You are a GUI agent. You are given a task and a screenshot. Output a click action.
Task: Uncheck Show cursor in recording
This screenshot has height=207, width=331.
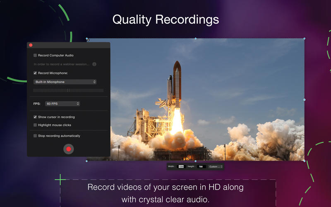tap(35, 117)
